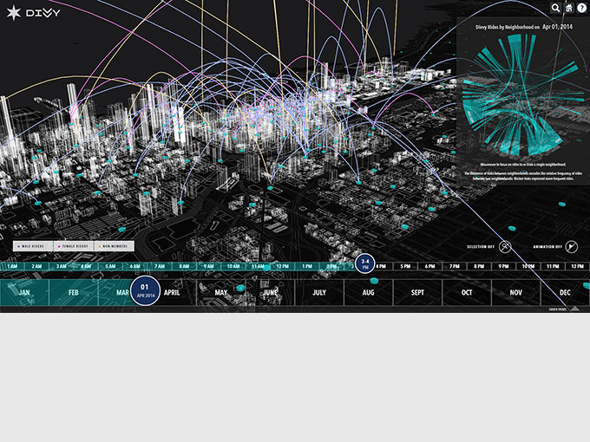Select 8 AM on the hour timeline
Viewport: 590px width, 442px height.
(184, 266)
